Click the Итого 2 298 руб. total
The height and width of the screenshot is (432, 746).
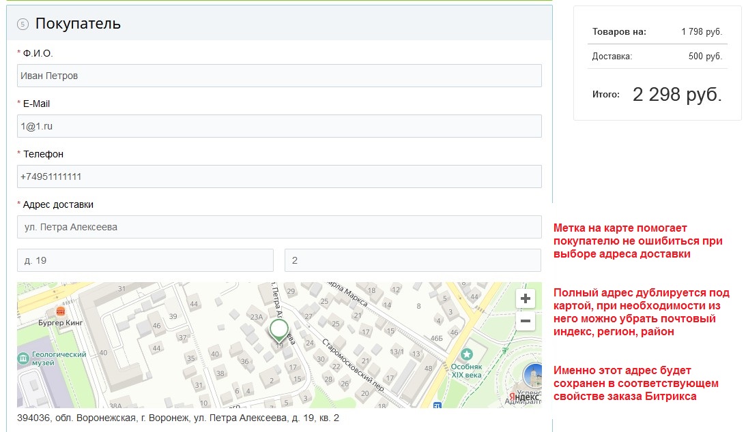[x=676, y=95]
